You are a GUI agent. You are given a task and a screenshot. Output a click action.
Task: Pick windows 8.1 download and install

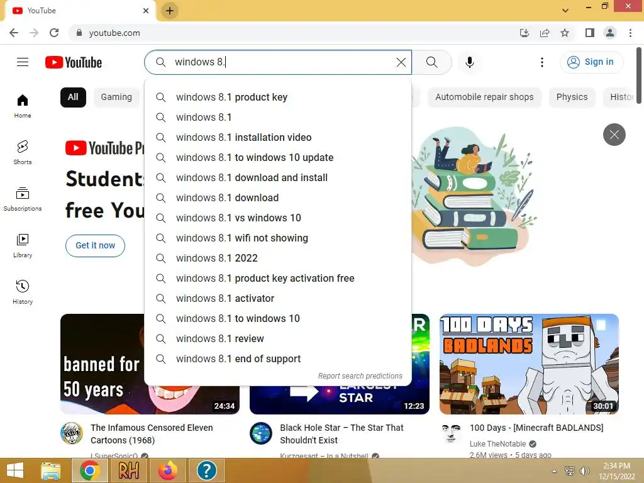tap(278, 178)
